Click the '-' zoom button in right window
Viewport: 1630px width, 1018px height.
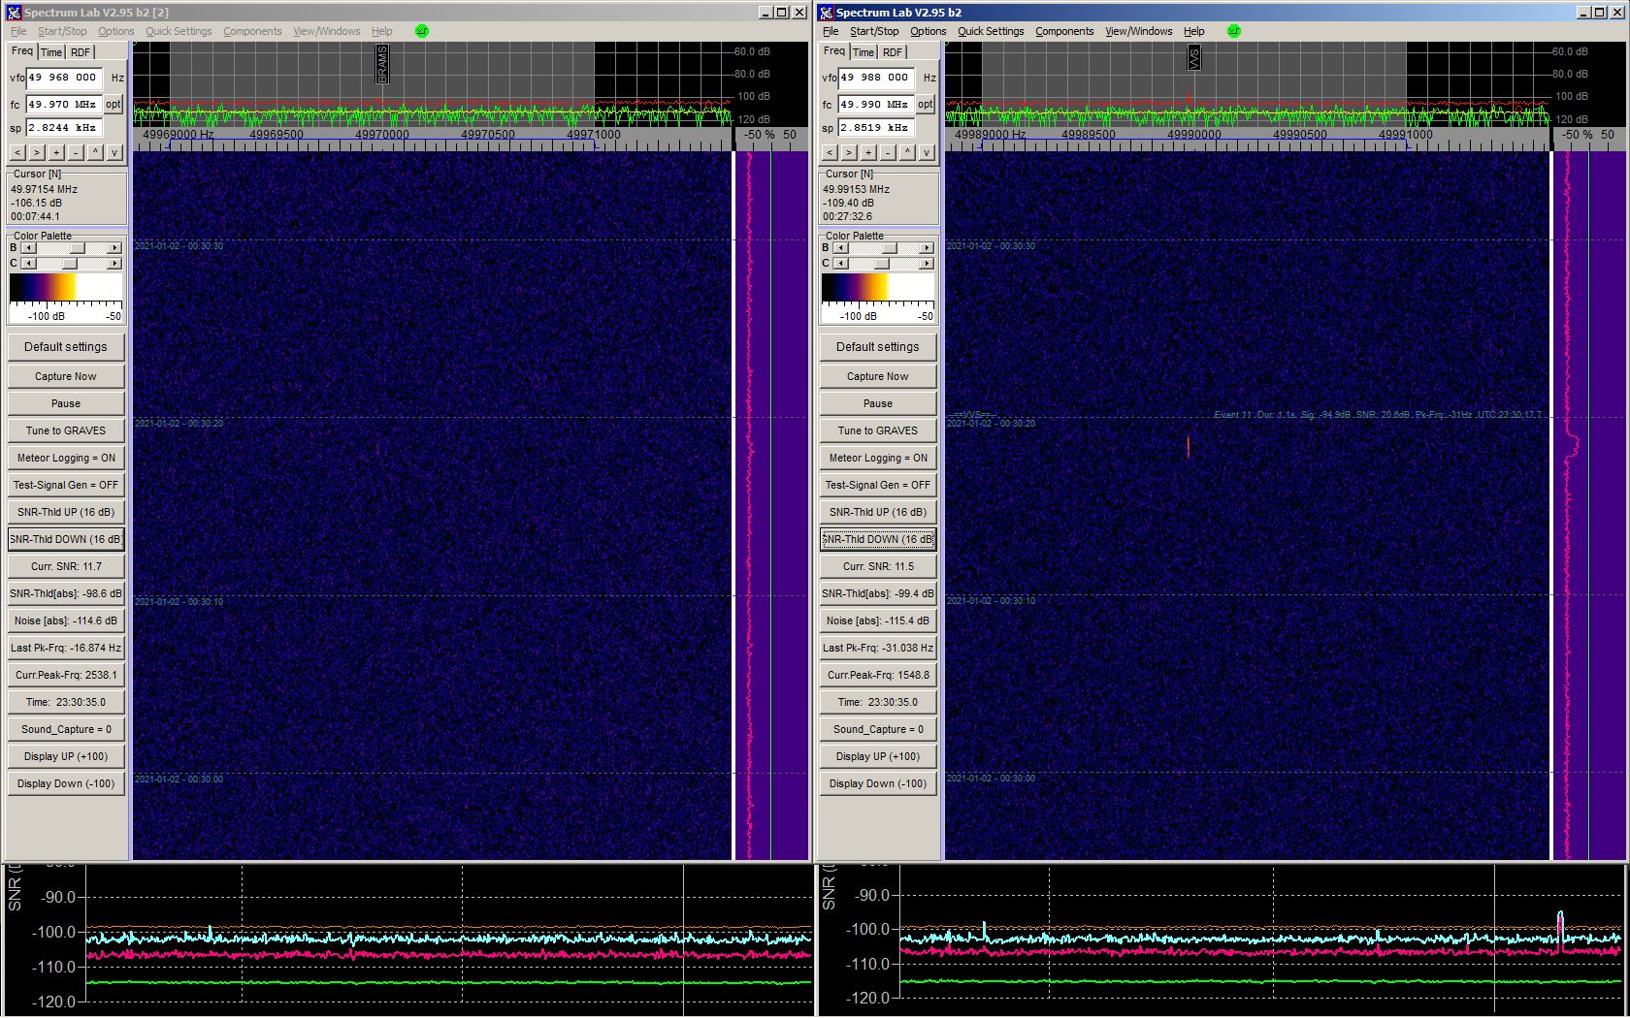888,152
